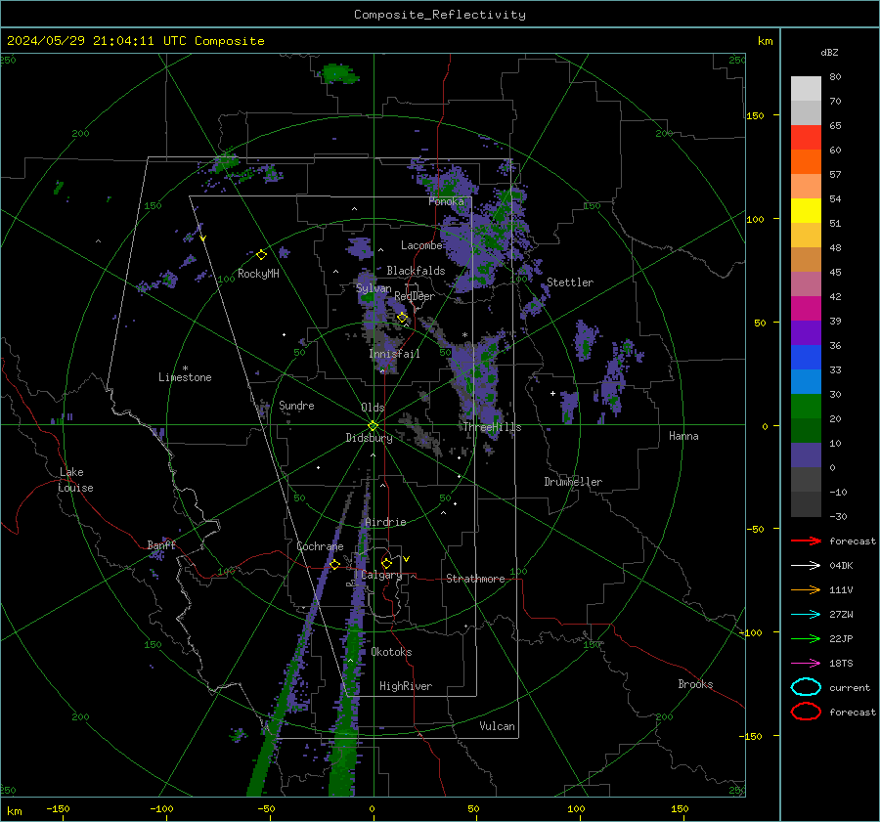Click the Strathmore city label
The width and height of the screenshot is (880, 822).
475,579
